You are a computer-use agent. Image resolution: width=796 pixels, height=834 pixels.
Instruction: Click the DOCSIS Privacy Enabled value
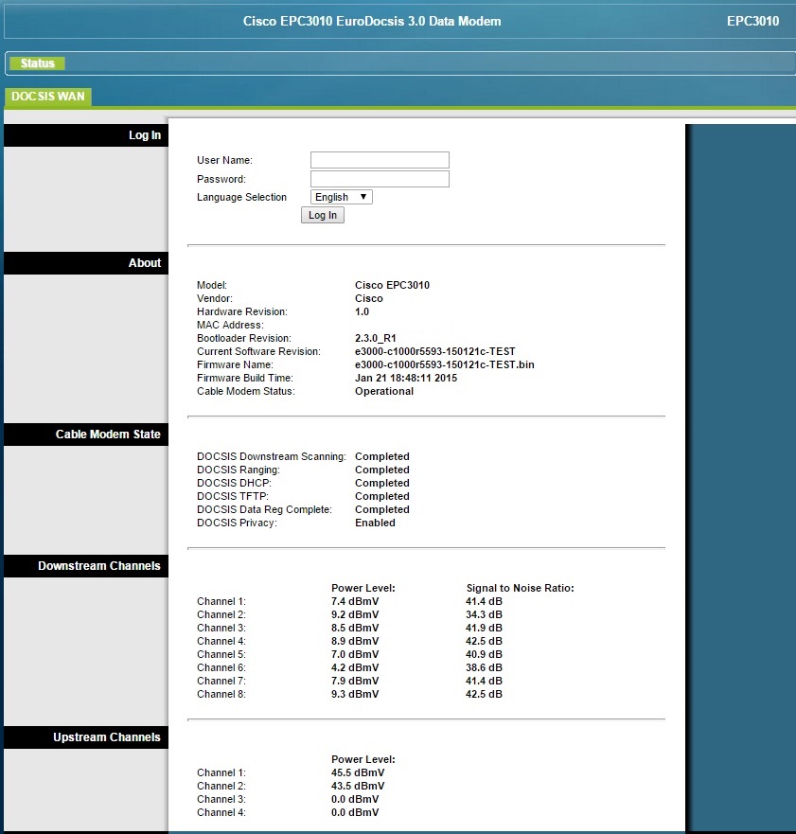click(x=376, y=523)
